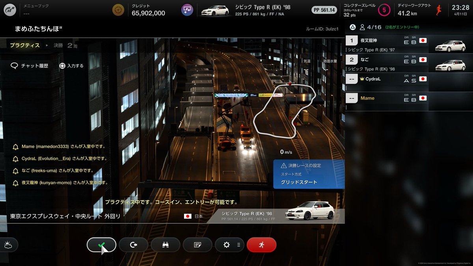Click the 日本 flag beside course name
Viewport: 473px width, 266px height.
point(188,216)
